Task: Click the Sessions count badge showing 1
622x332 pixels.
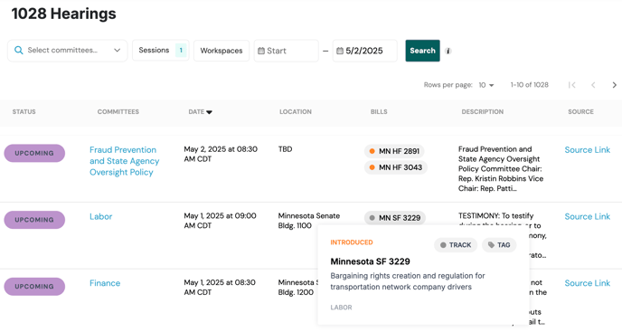Action: point(181,51)
